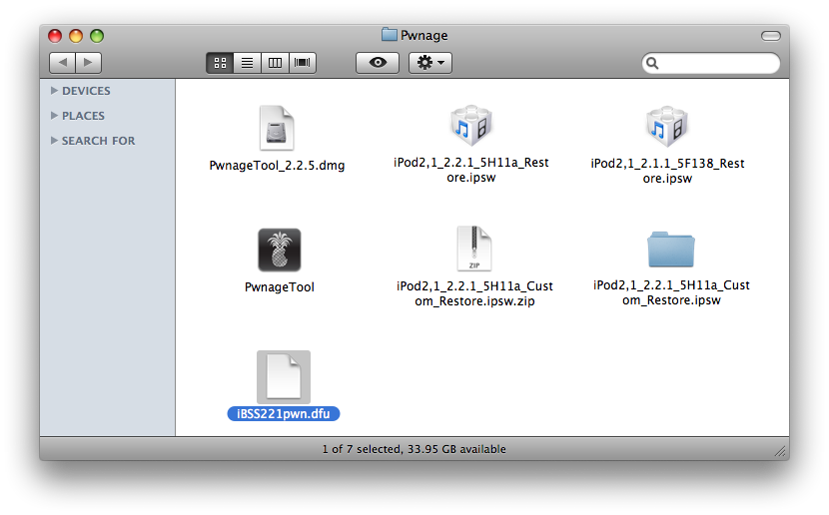Select iPod2,1_2.2.1_5H11a_Restore.ipsw file icon

click(x=471, y=127)
